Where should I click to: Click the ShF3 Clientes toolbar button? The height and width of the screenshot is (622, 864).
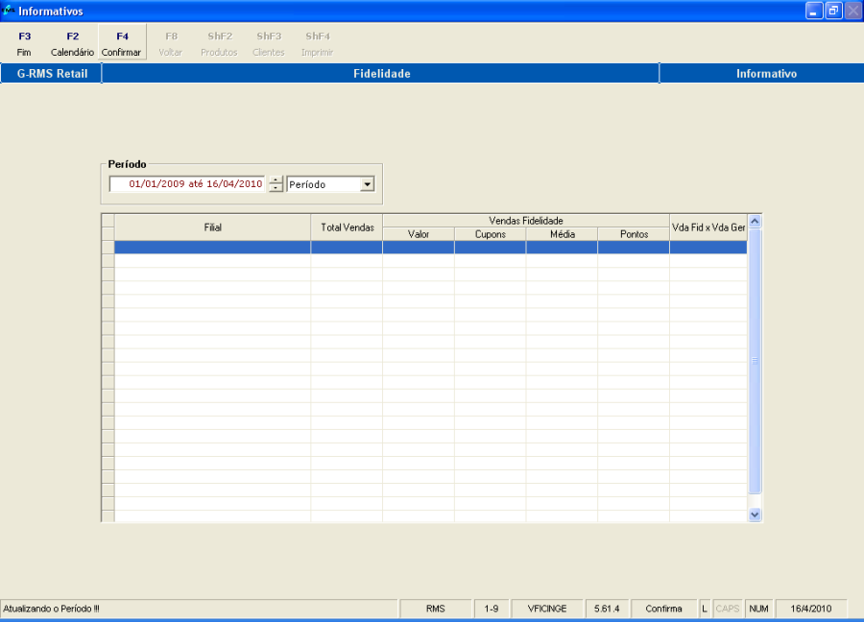click(x=269, y=43)
